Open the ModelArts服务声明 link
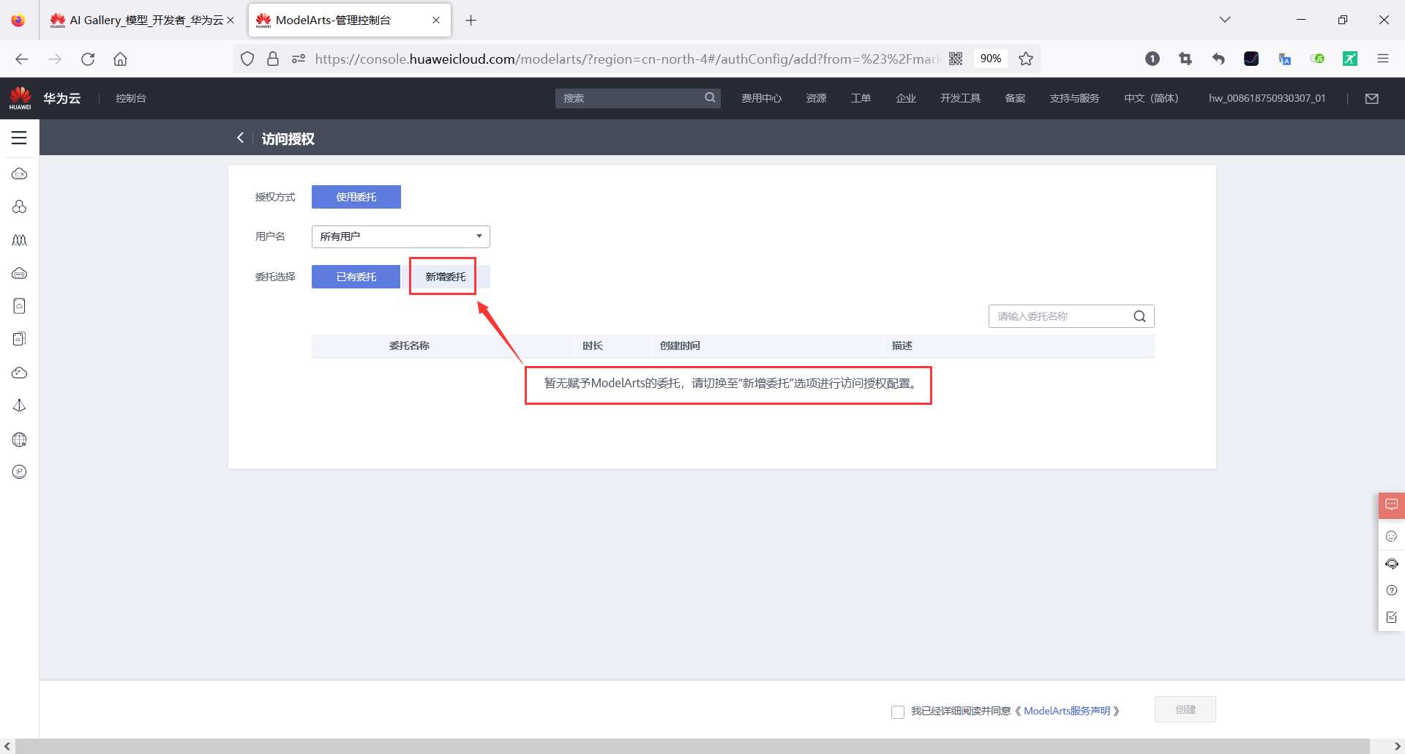 (x=1067, y=711)
